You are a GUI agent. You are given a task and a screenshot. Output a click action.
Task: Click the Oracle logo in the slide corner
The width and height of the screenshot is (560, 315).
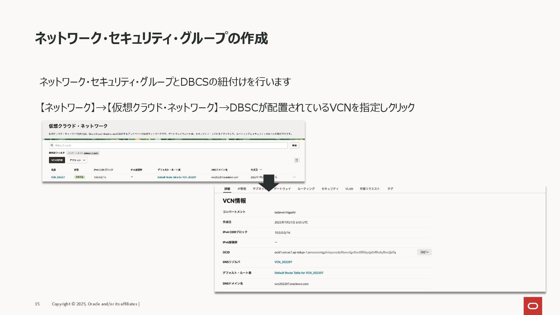pos(533,306)
